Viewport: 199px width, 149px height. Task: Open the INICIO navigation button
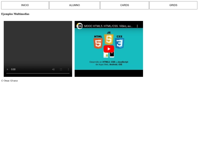[x=25, y=5]
